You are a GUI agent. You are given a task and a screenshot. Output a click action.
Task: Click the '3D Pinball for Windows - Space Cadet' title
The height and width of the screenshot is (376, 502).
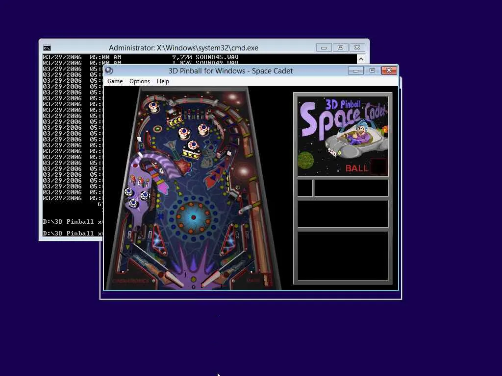pos(230,70)
